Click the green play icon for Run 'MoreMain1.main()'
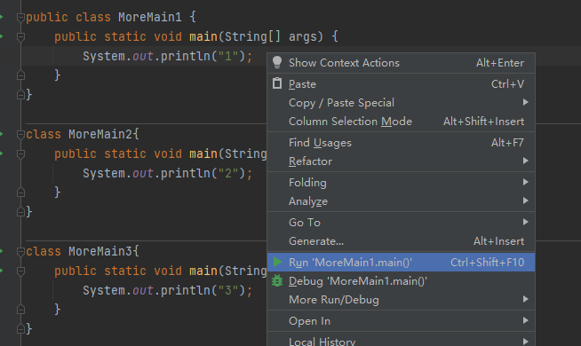The height and width of the screenshot is (346, 581). (277, 262)
